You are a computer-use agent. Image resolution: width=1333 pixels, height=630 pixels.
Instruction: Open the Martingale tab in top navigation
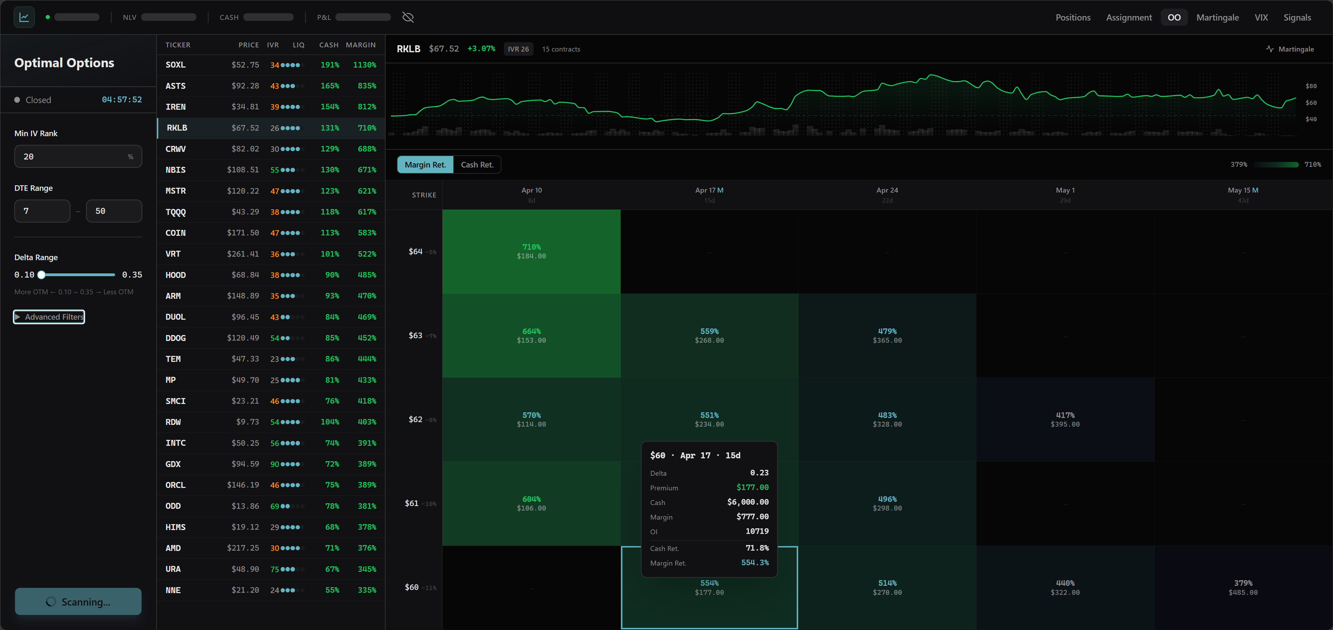1217,17
